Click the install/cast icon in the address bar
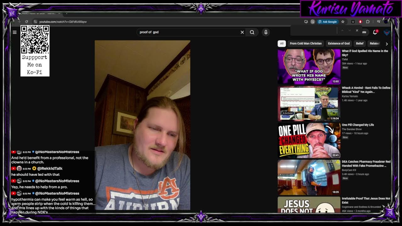This screenshot has width=402, height=226. (306, 22)
